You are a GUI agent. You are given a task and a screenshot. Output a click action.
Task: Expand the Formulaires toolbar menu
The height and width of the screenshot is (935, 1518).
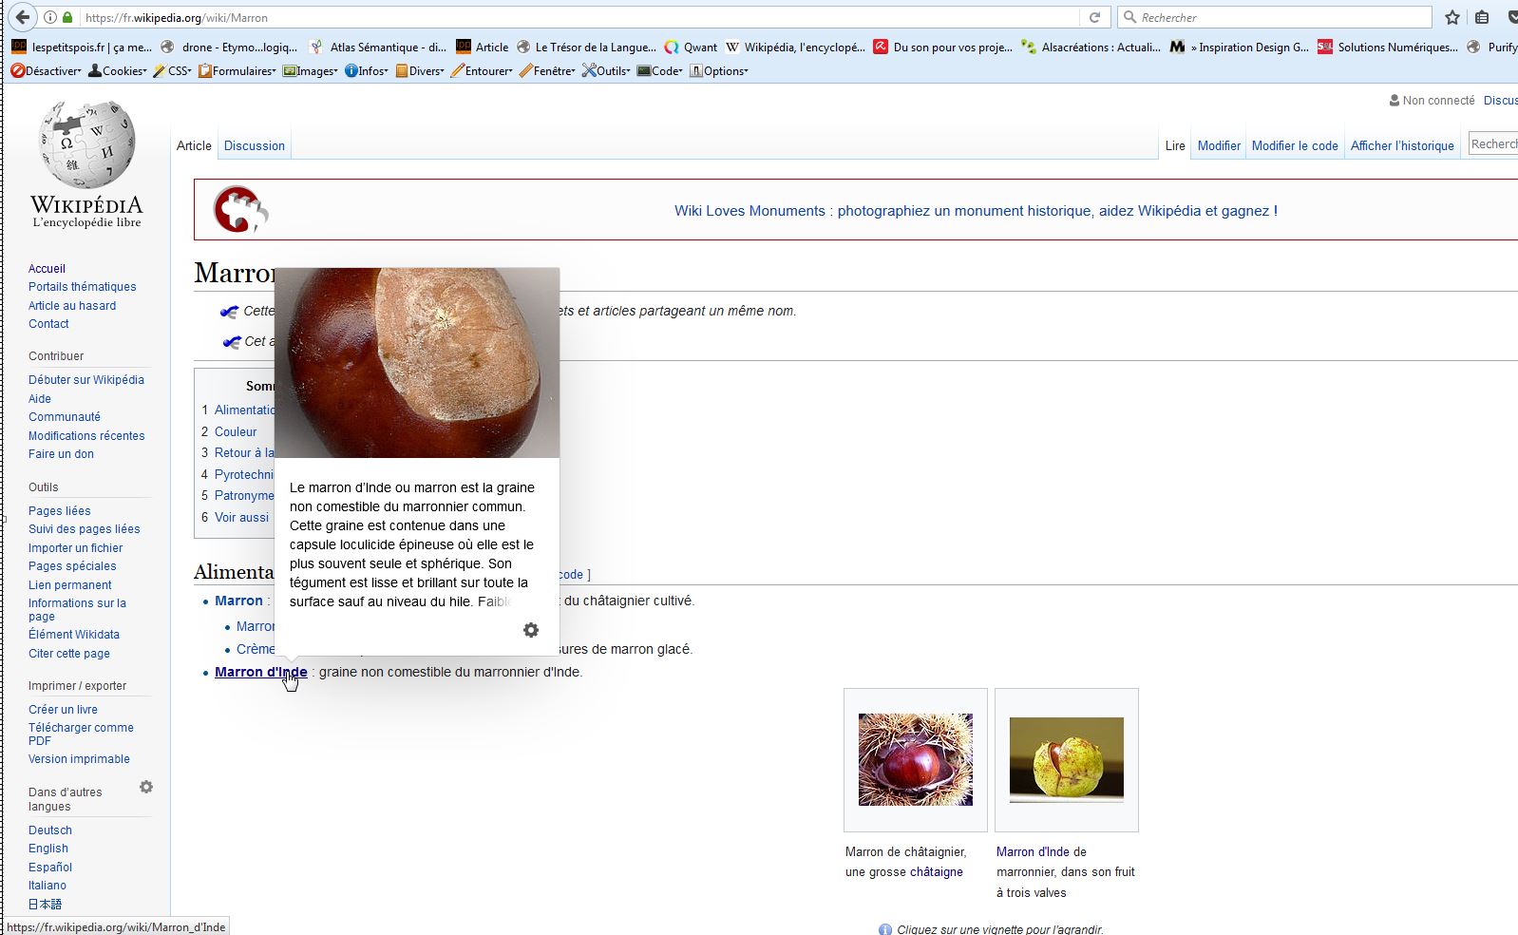point(237,70)
